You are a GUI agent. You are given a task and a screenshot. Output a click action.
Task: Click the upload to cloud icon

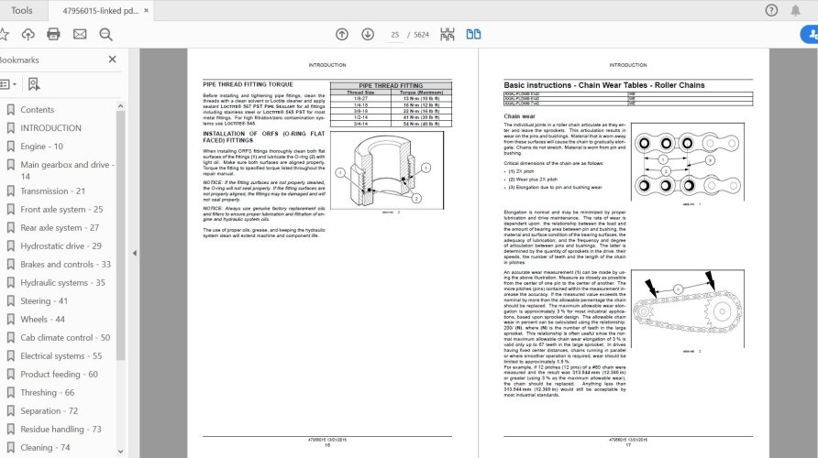[28, 35]
